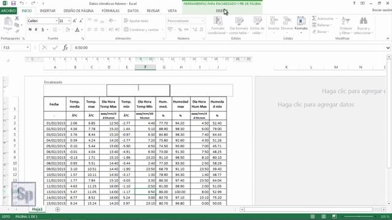Expand the Calibri font name dropdown
Image resolution: width=392 pixels, height=220 pixels.
56,21
